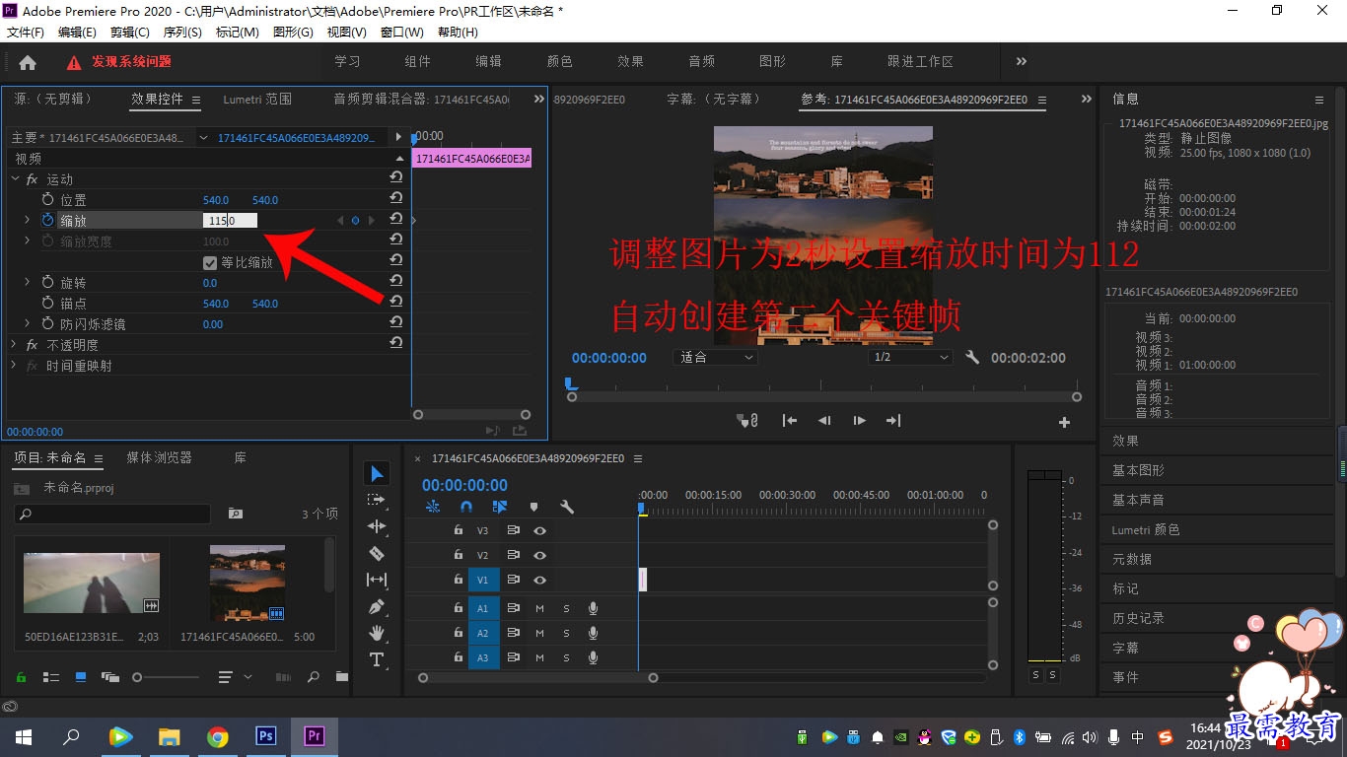Viewport: 1347px width, 757px height.
Task: Click the Scale value input field
Action: 230,221
